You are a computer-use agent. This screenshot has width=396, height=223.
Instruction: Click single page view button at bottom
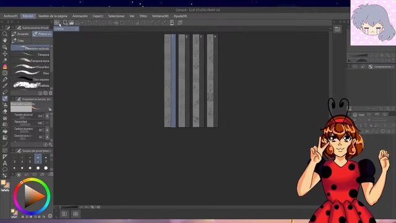pyautogui.click(x=64, y=214)
